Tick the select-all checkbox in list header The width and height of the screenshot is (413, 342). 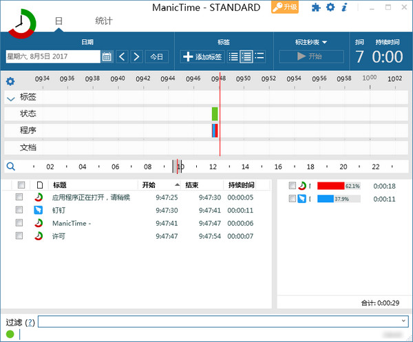coord(21,185)
